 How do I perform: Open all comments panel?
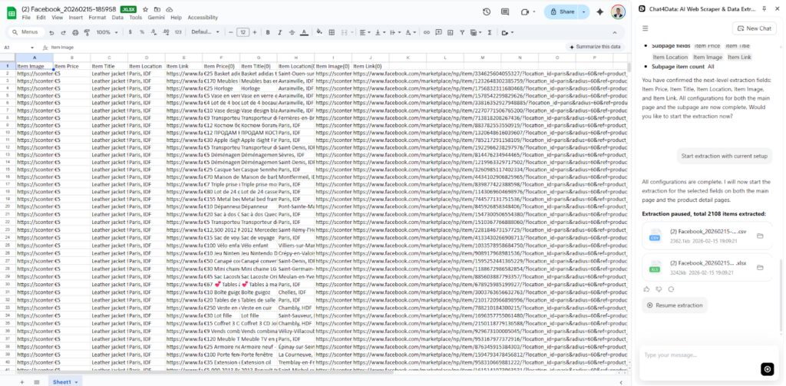[505, 12]
